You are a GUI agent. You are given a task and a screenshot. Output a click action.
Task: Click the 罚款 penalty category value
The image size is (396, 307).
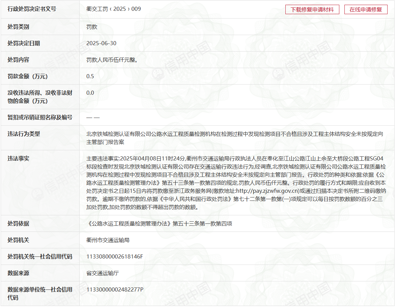[x=92, y=27]
